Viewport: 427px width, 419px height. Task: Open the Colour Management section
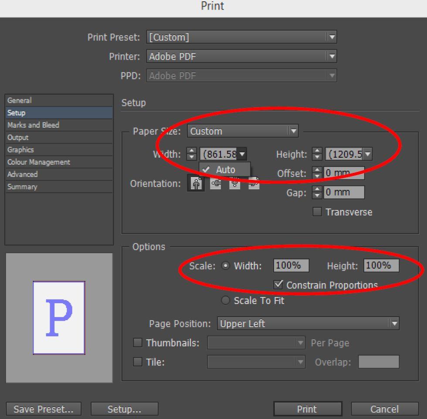(x=59, y=162)
